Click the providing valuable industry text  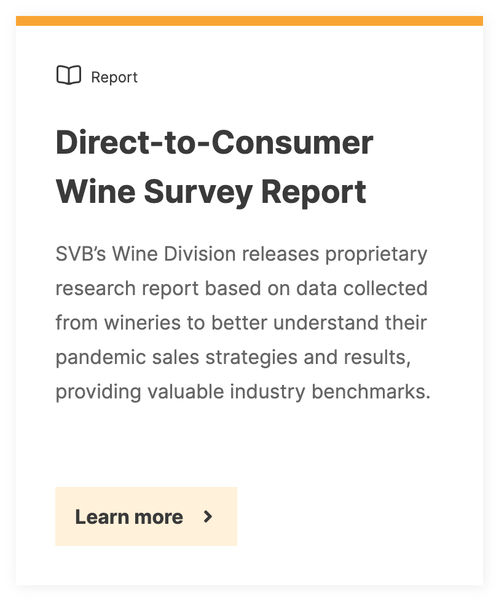[181, 392]
